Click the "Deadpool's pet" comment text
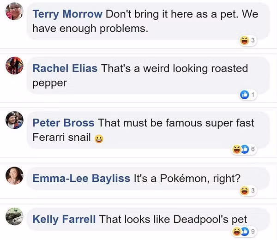This screenshot has width=277, height=240. [x=174, y=219]
